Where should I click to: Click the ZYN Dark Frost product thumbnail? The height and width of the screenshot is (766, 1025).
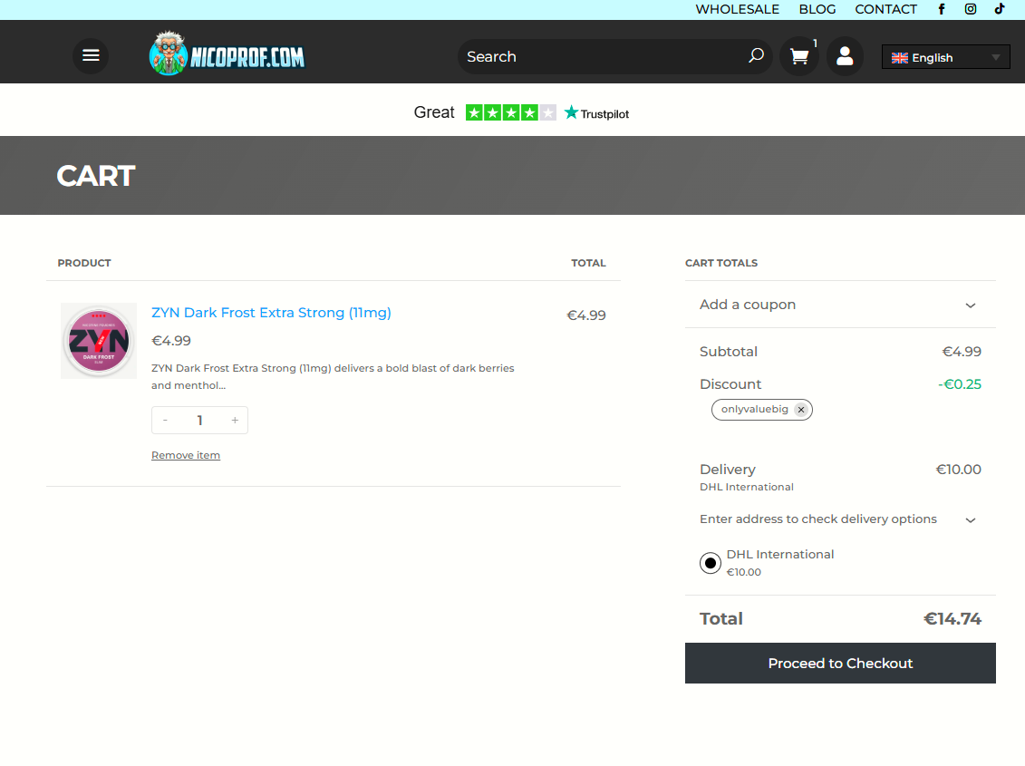99,341
